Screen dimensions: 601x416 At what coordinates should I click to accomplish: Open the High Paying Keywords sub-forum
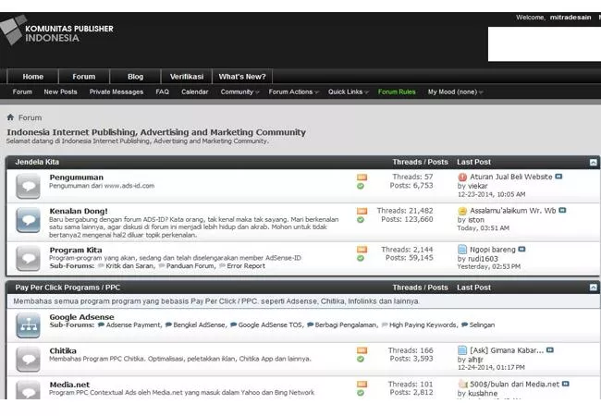tap(423, 324)
